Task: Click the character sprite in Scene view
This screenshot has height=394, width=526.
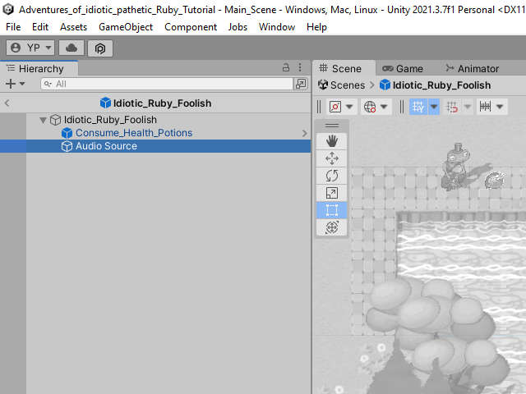Action: tap(457, 167)
